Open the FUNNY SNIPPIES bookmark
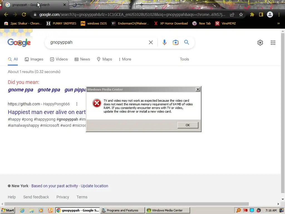 pos(61,23)
